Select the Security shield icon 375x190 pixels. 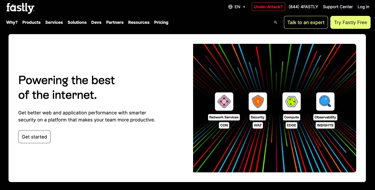[258, 101]
